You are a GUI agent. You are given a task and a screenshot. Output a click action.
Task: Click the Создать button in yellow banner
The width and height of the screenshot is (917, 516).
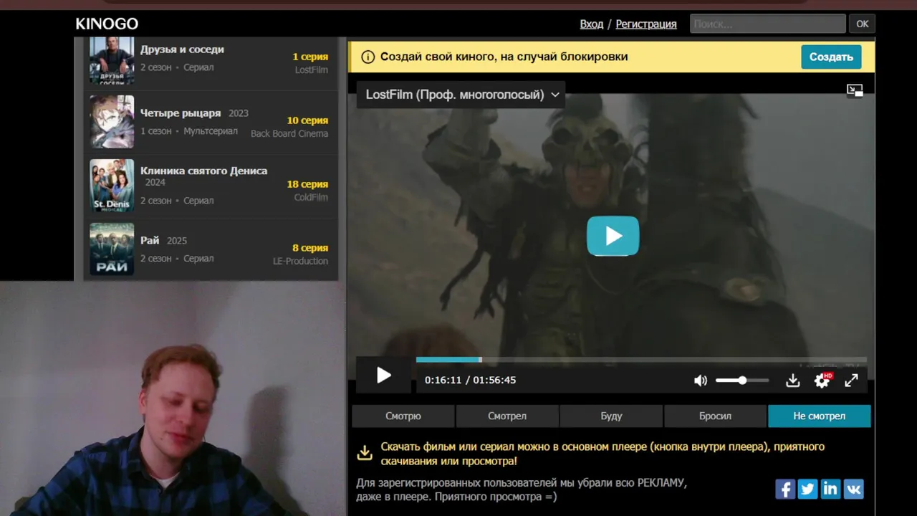[x=831, y=57]
